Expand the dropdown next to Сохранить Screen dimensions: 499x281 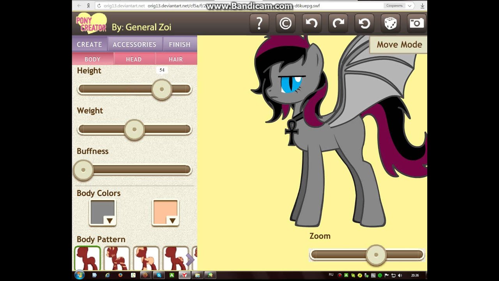pyautogui.click(x=409, y=5)
